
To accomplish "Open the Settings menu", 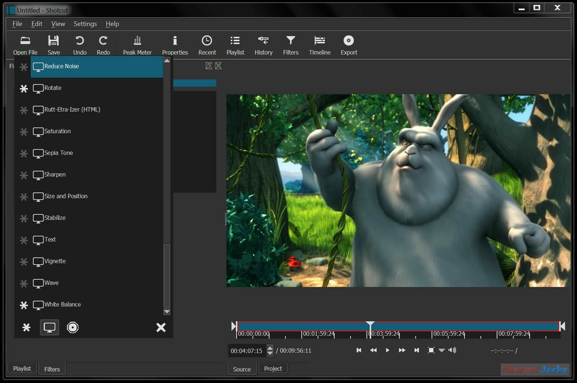I will (x=85, y=24).
